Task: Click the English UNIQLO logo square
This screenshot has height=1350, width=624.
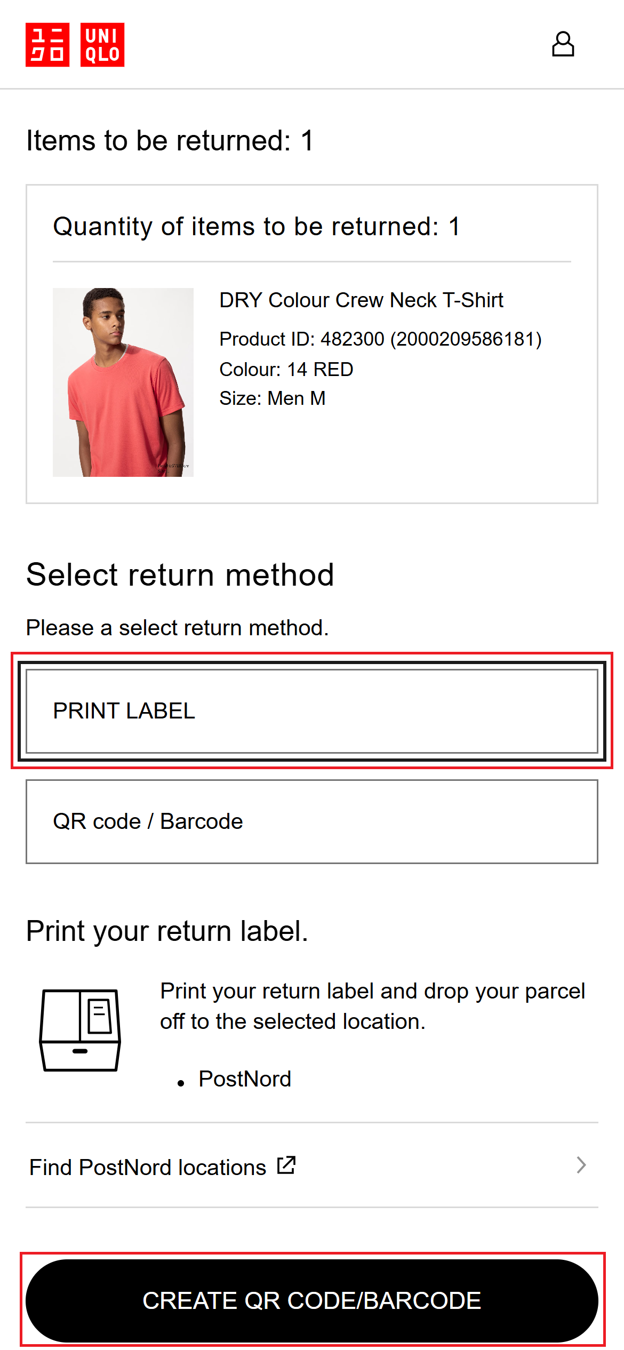Action: [x=102, y=45]
